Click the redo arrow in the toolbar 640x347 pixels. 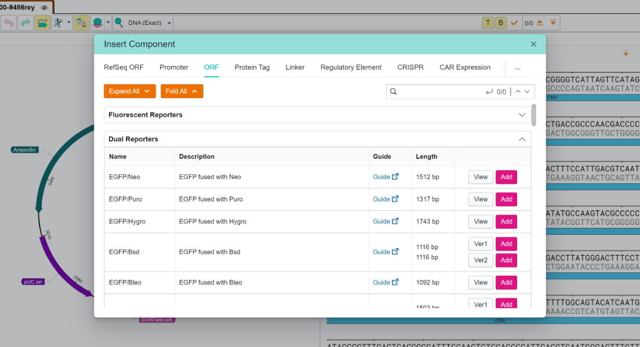[26, 23]
